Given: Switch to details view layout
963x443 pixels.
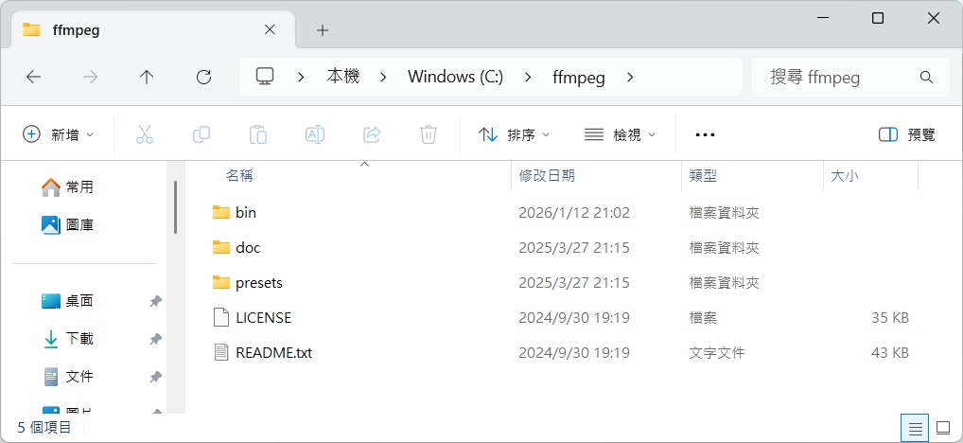Looking at the screenshot, I should click(915, 429).
